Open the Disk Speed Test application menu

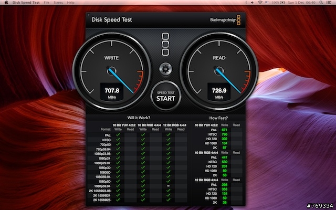(26, 3)
